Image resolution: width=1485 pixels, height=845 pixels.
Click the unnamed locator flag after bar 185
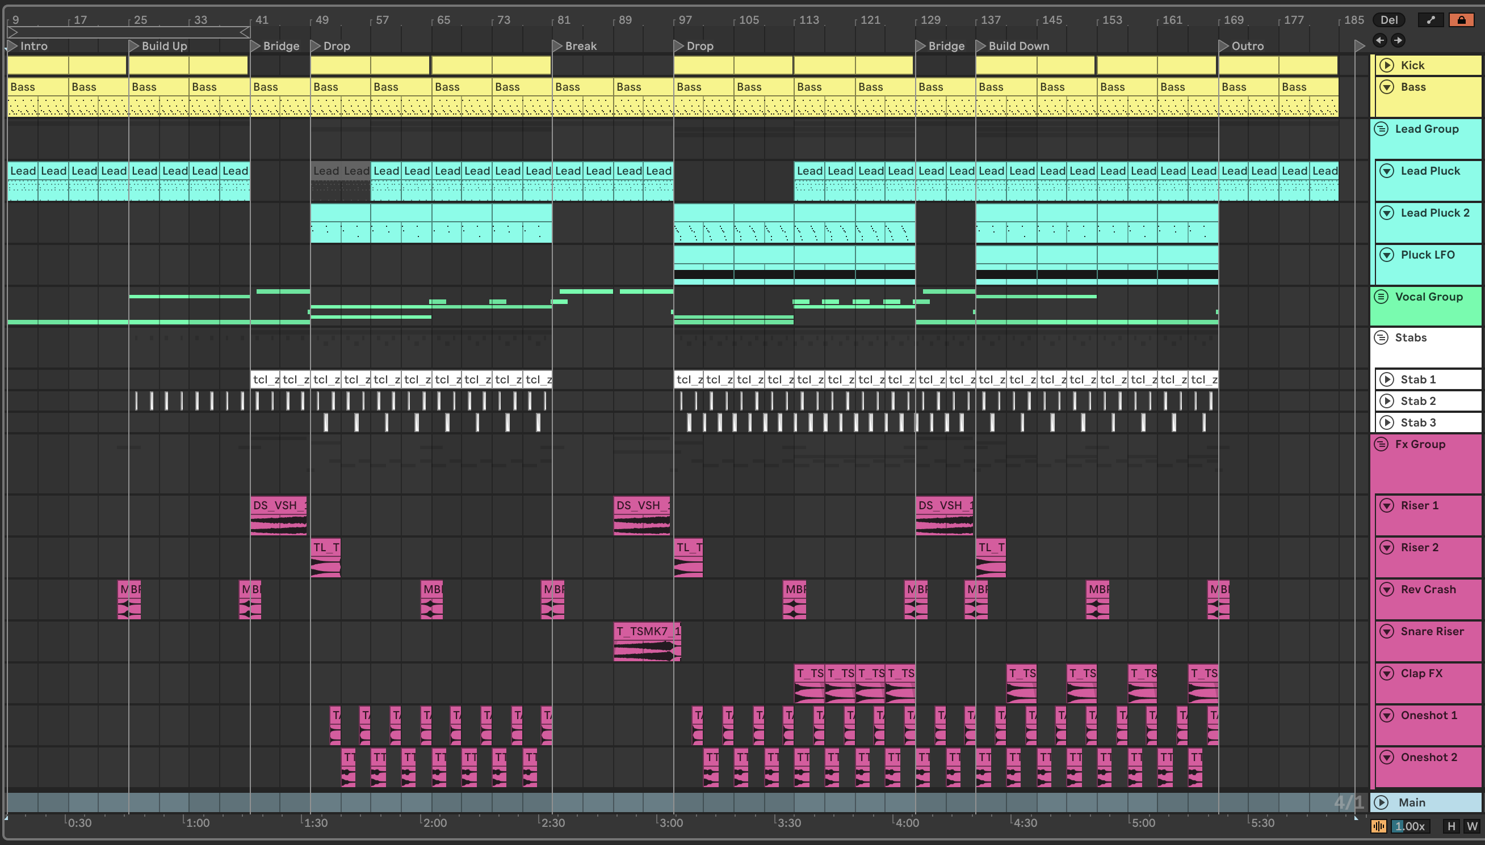tap(1360, 46)
